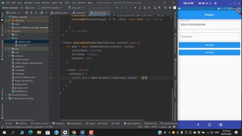Open the Windows Start menu
Image resolution: width=242 pixels, height=136 pixels.
[x=4, y=133]
